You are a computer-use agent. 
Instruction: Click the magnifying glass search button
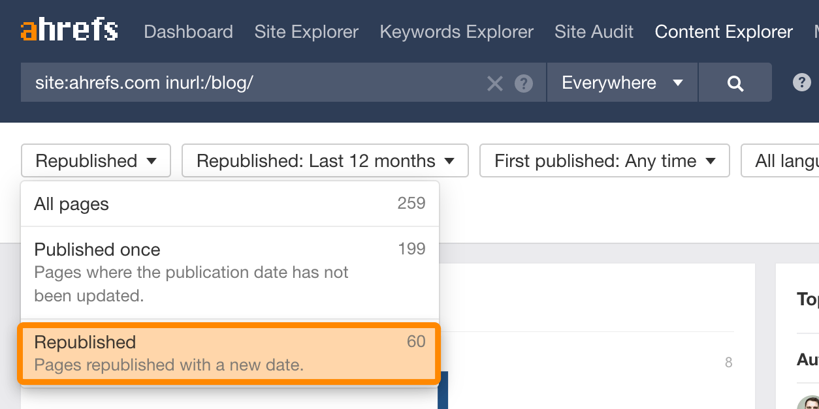point(735,83)
